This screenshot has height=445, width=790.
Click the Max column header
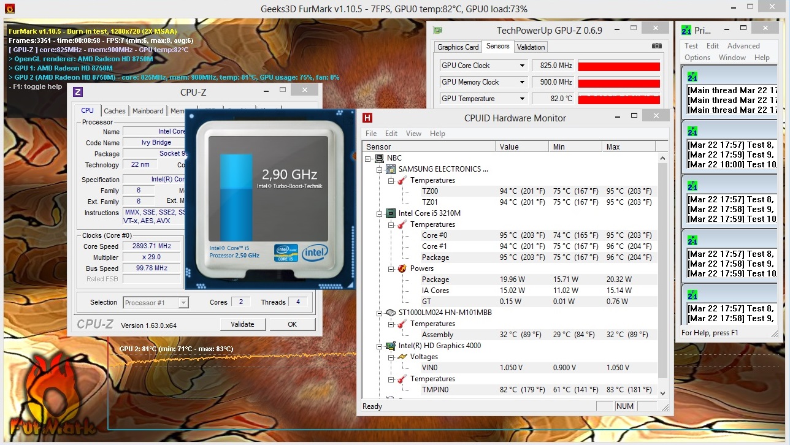pyautogui.click(x=629, y=146)
